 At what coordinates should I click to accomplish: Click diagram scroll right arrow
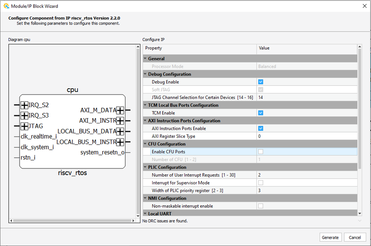click(x=133, y=221)
